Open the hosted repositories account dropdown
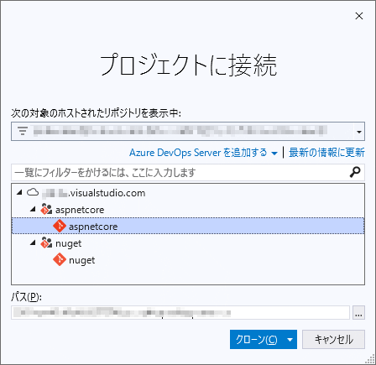Image resolution: width=376 pixels, height=365 pixels. point(359,132)
